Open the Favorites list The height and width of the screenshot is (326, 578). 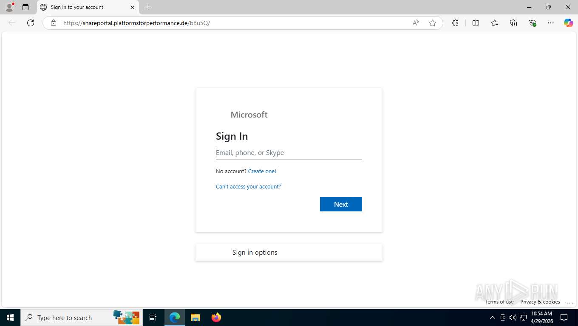pyautogui.click(x=495, y=23)
